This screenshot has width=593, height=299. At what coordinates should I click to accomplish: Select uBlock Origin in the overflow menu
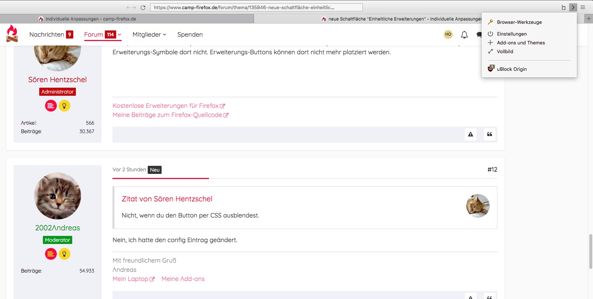click(x=529, y=69)
